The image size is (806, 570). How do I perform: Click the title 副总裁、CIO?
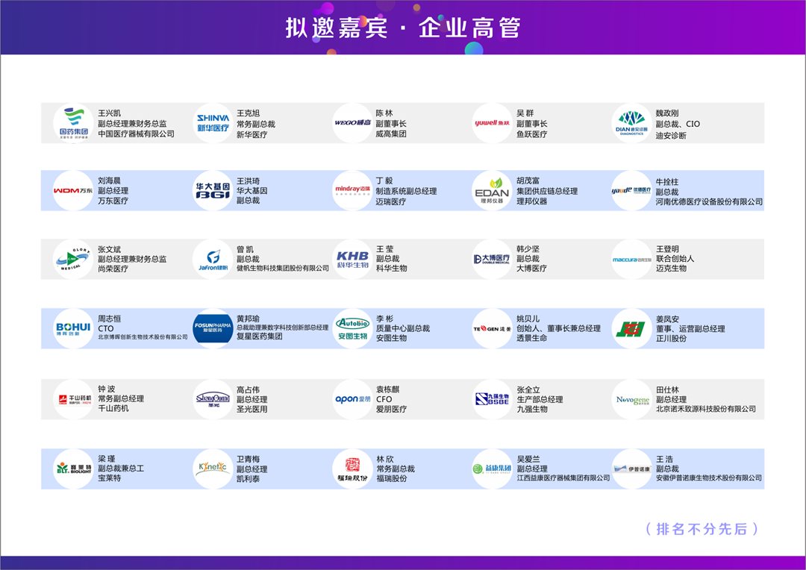pos(678,124)
